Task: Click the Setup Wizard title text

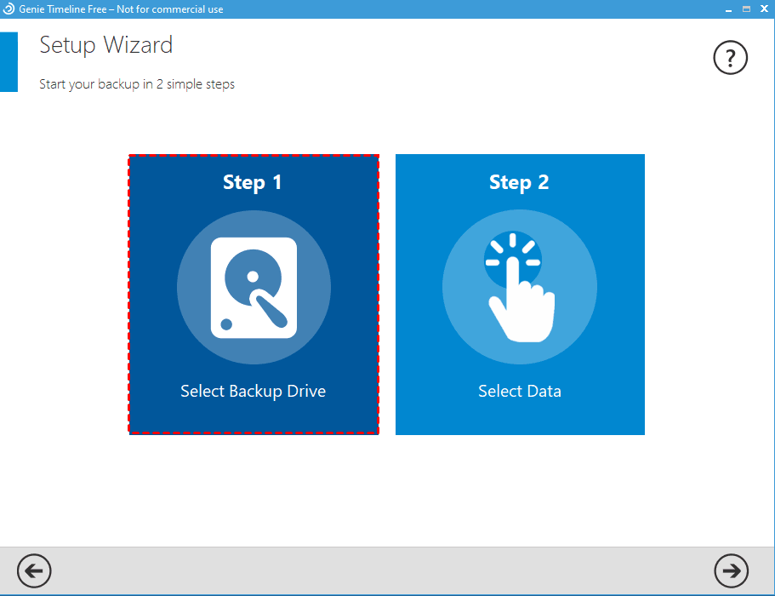Action: click(105, 44)
